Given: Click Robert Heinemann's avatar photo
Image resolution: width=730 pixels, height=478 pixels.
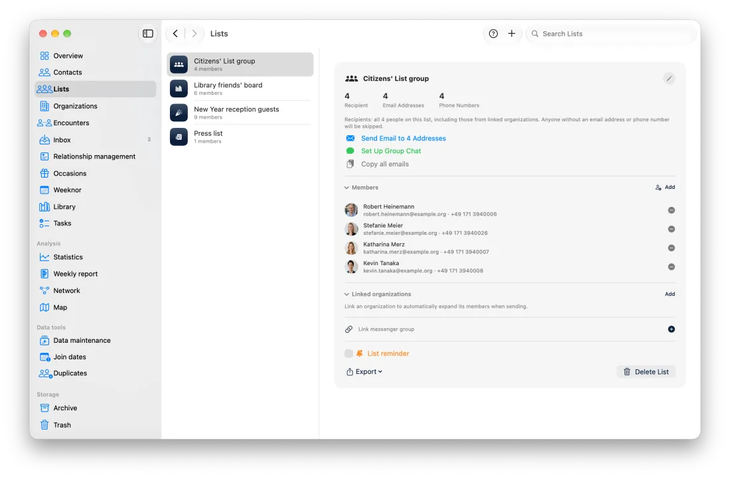Looking at the screenshot, I should click(351, 210).
